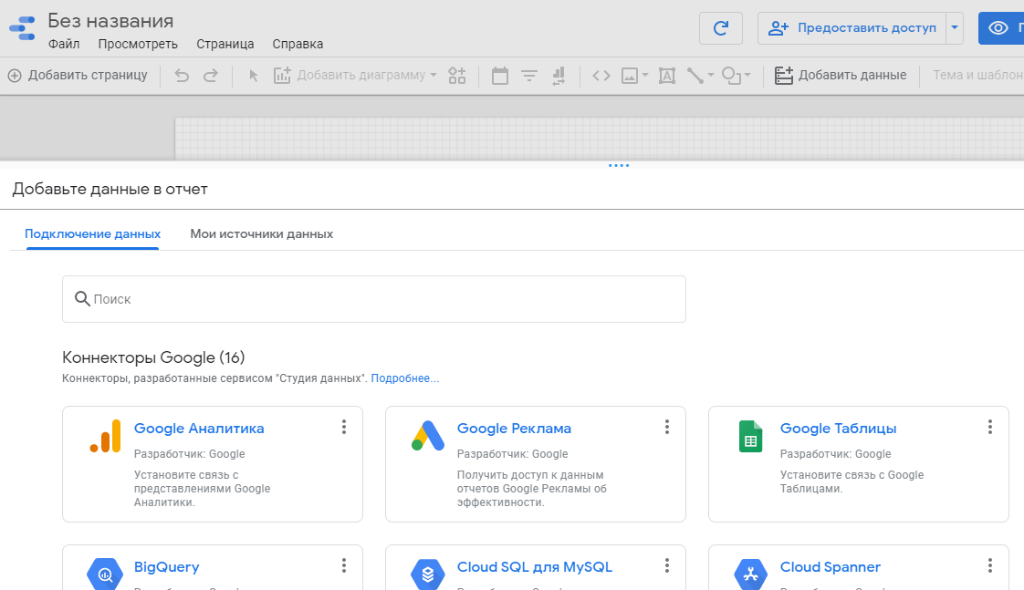Expand the Предоставить доступ dropdown arrow
This screenshot has width=1024, height=590.
pyautogui.click(x=954, y=28)
